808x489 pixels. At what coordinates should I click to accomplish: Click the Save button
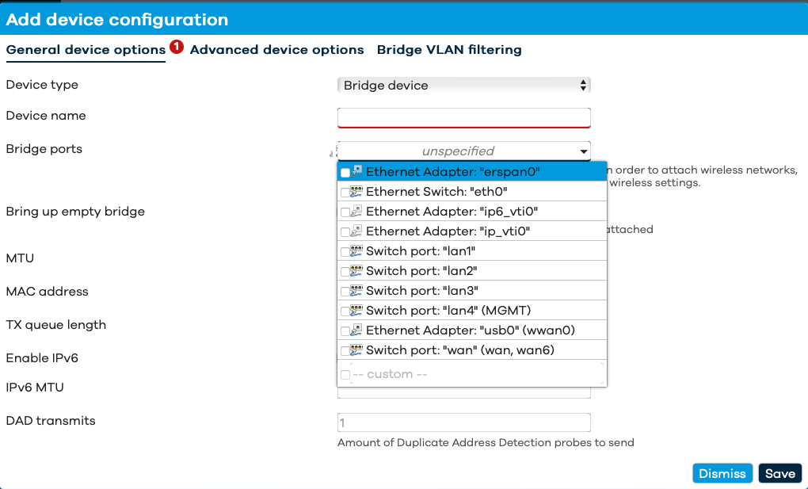pyautogui.click(x=780, y=473)
